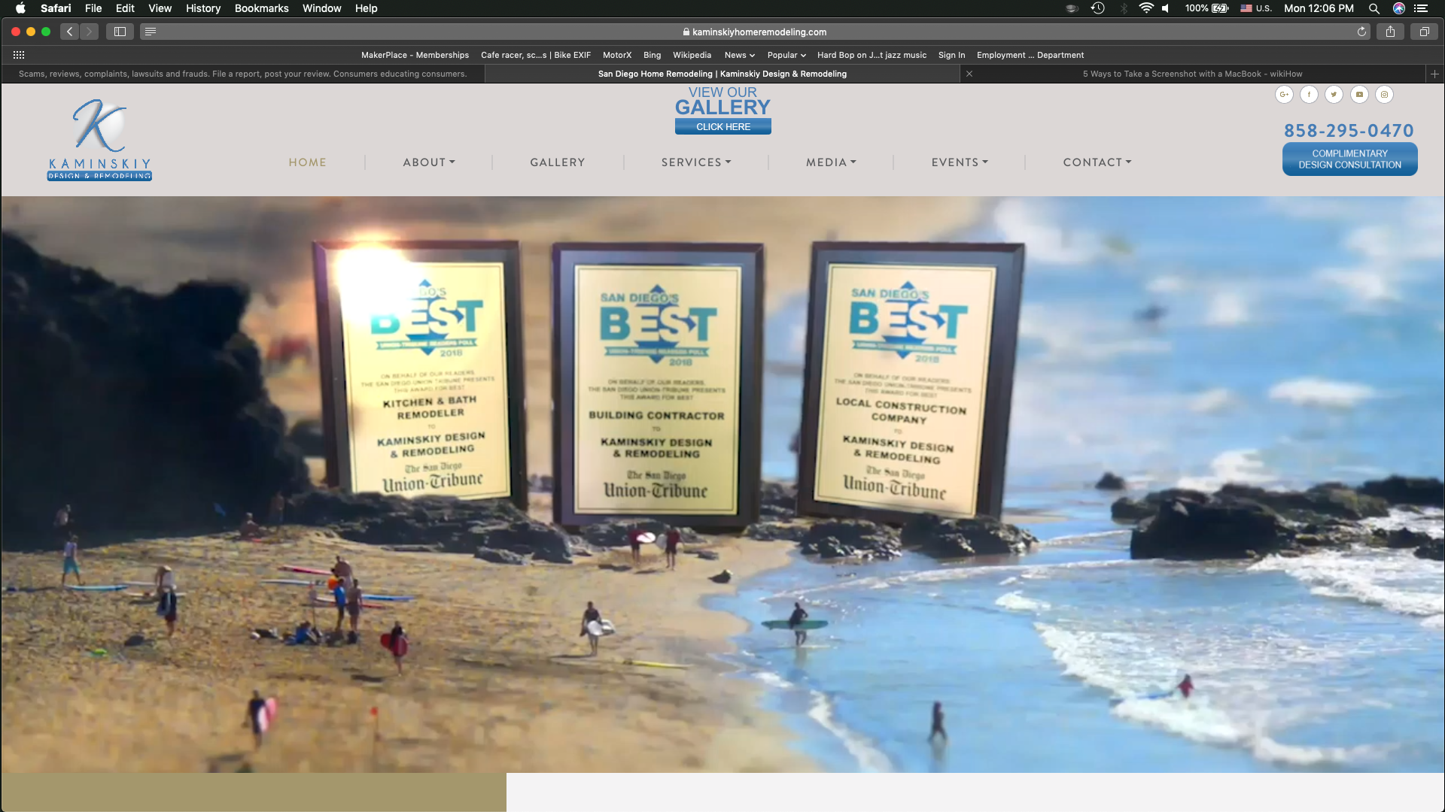
Task: Expand the SERVICES dropdown menu
Action: (x=696, y=162)
